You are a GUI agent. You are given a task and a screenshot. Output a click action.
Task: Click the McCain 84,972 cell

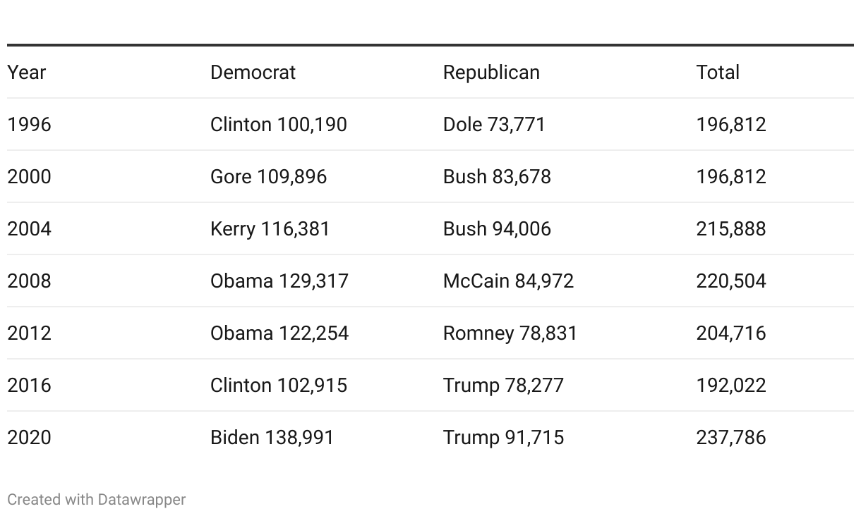click(x=508, y=281)
